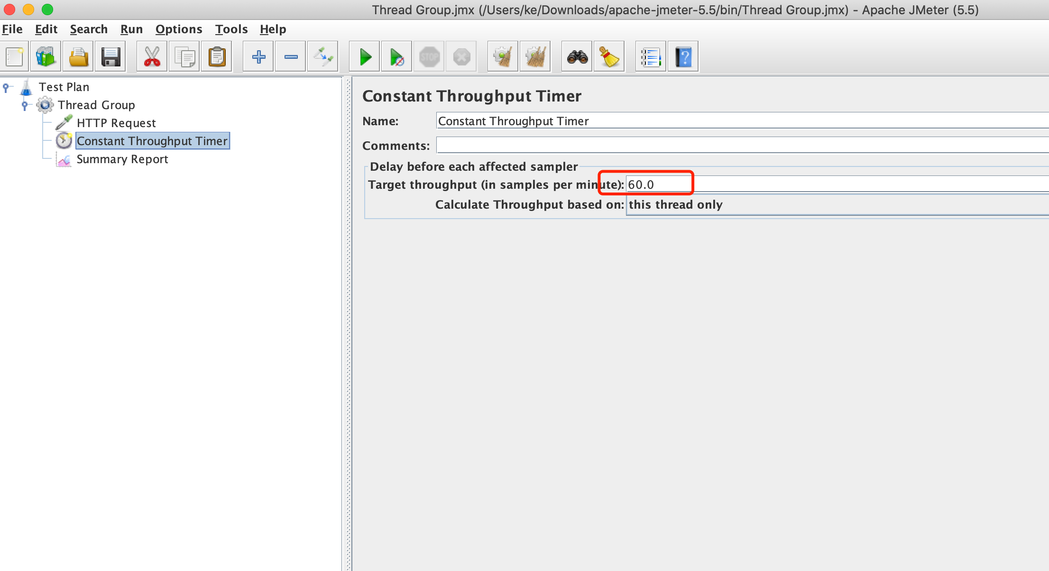Click the Start no pauses icon
Viewport: 1049px width, 571px height.
pos(396,56)
